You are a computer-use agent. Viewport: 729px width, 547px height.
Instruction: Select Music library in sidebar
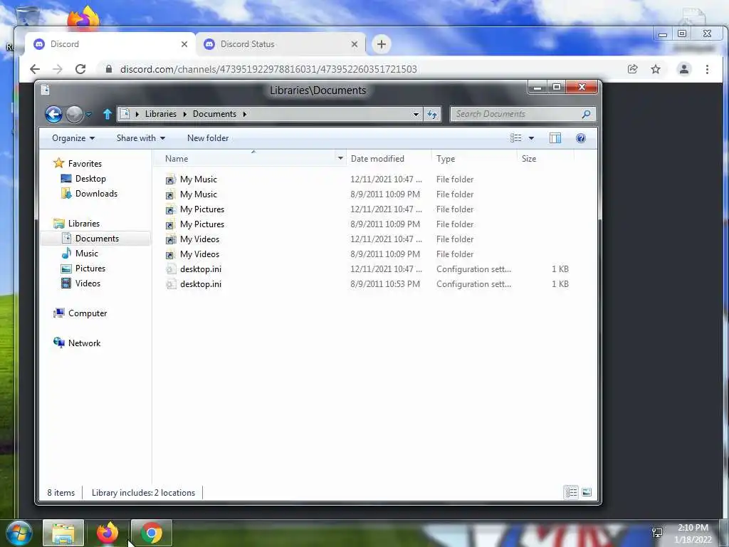80,254
